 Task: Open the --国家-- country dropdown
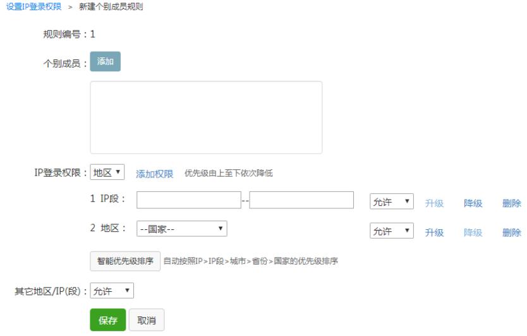(x=182, y=229)
